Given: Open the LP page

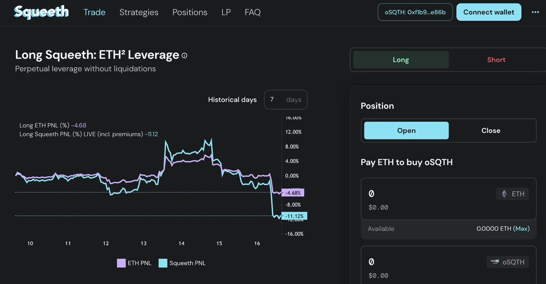Looking at the screenshot, I should click(x=226, y=12).
